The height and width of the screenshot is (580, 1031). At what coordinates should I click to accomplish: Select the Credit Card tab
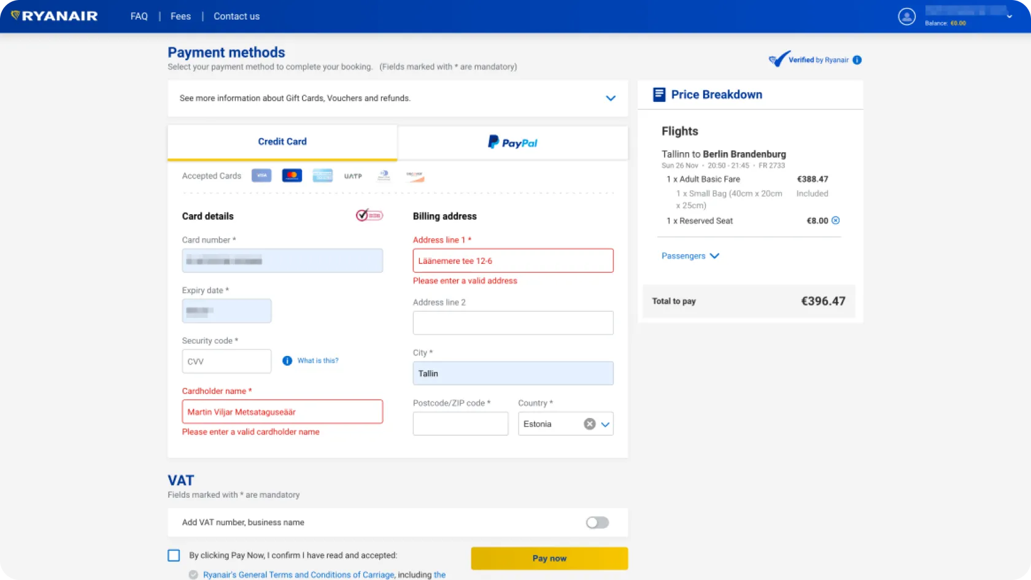pos(282,142)
